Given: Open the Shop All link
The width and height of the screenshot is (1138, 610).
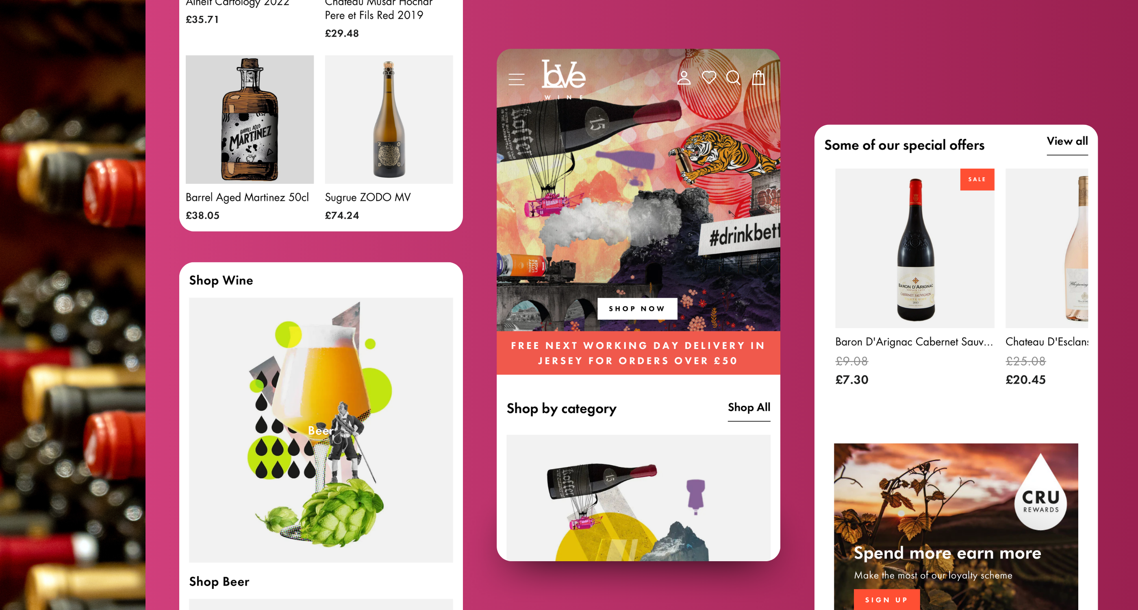Looking at the screenshot, I should 749,407.
